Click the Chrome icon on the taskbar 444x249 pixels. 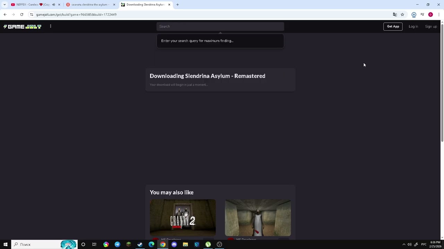click(x=163, y=245)
